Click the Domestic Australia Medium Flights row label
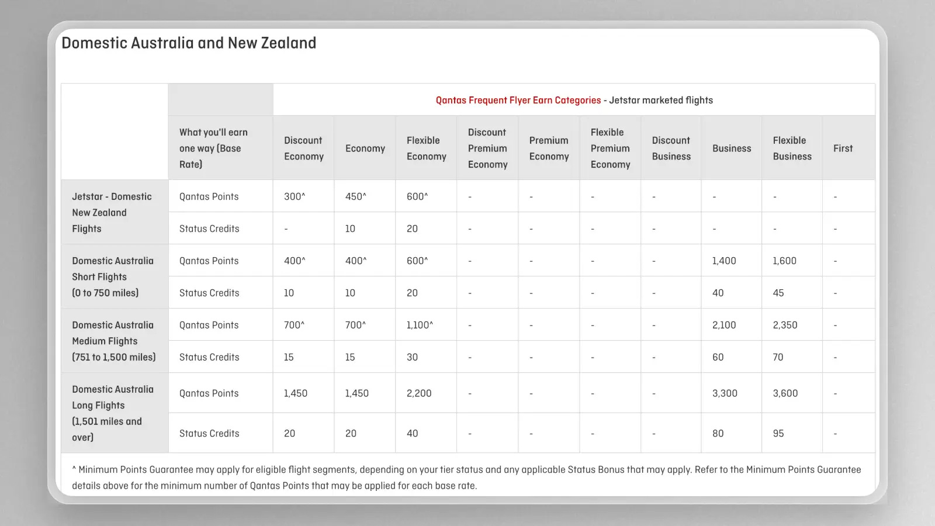Screen dimensions: 935x526 (x=115, y=341)
